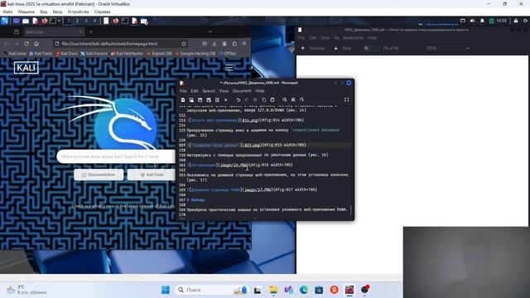
Task: Open the Firefox hamburger application menu
Action: [244, 44]
